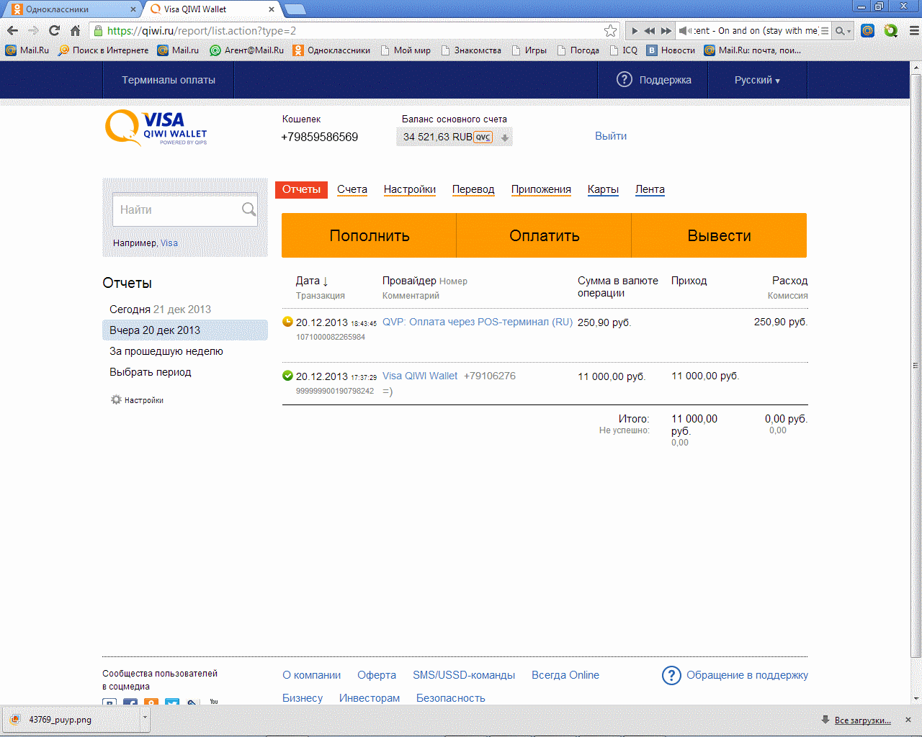
Task: Select Вчера 20 дек 2013 report
Action: tap(185, 330)
